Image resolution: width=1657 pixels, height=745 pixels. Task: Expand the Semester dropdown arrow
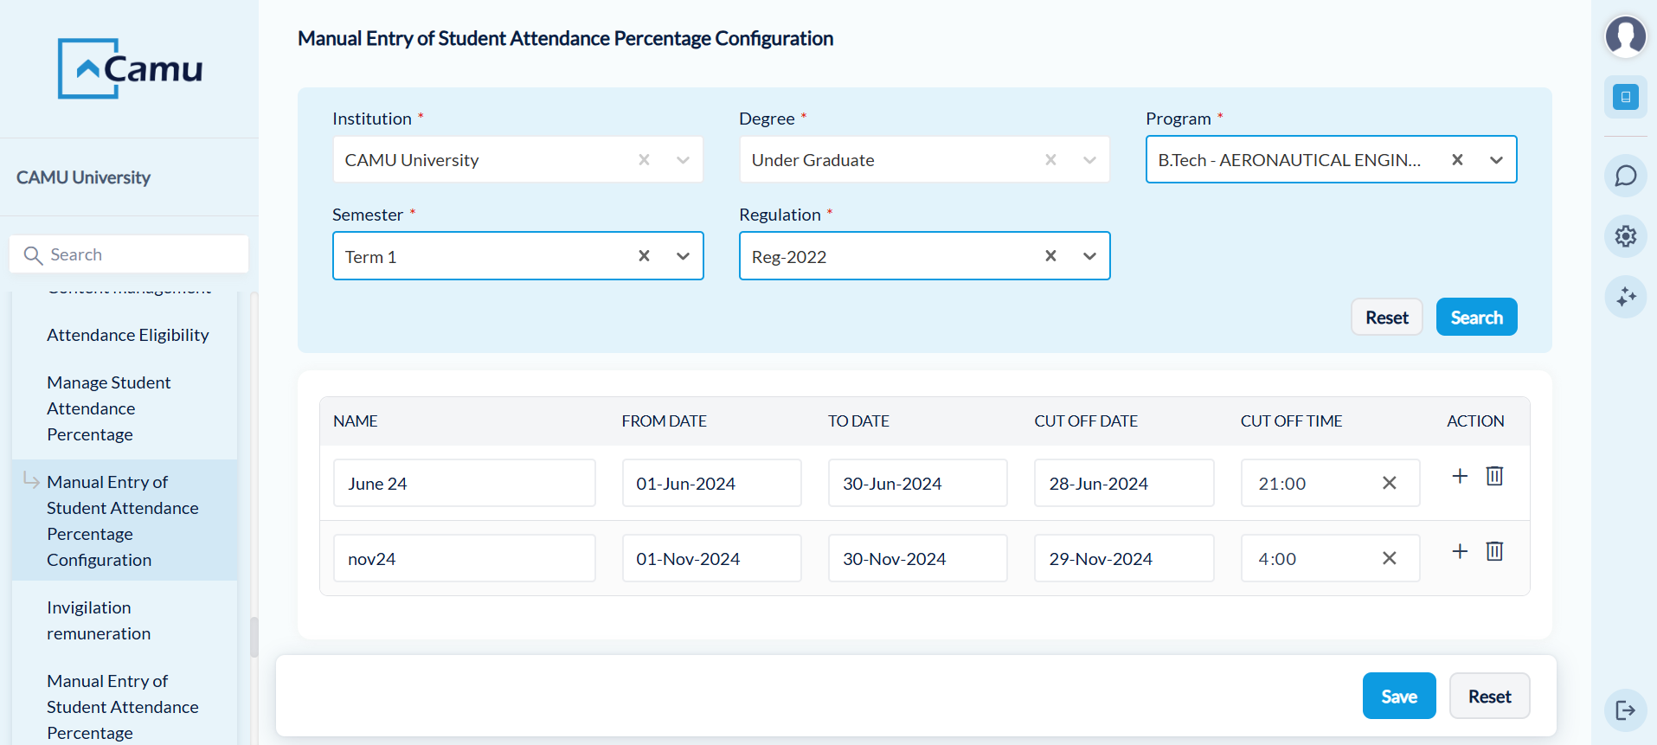[683, 256]
